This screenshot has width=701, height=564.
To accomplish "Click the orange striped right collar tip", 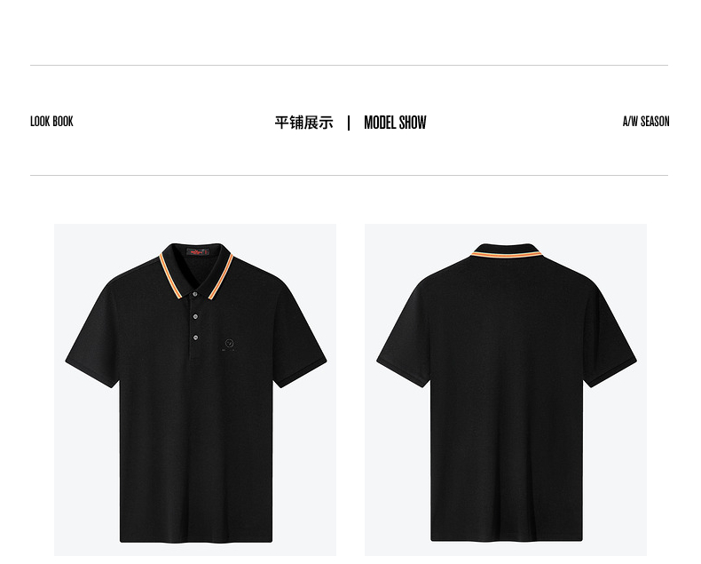I will [x=222, y=275].
